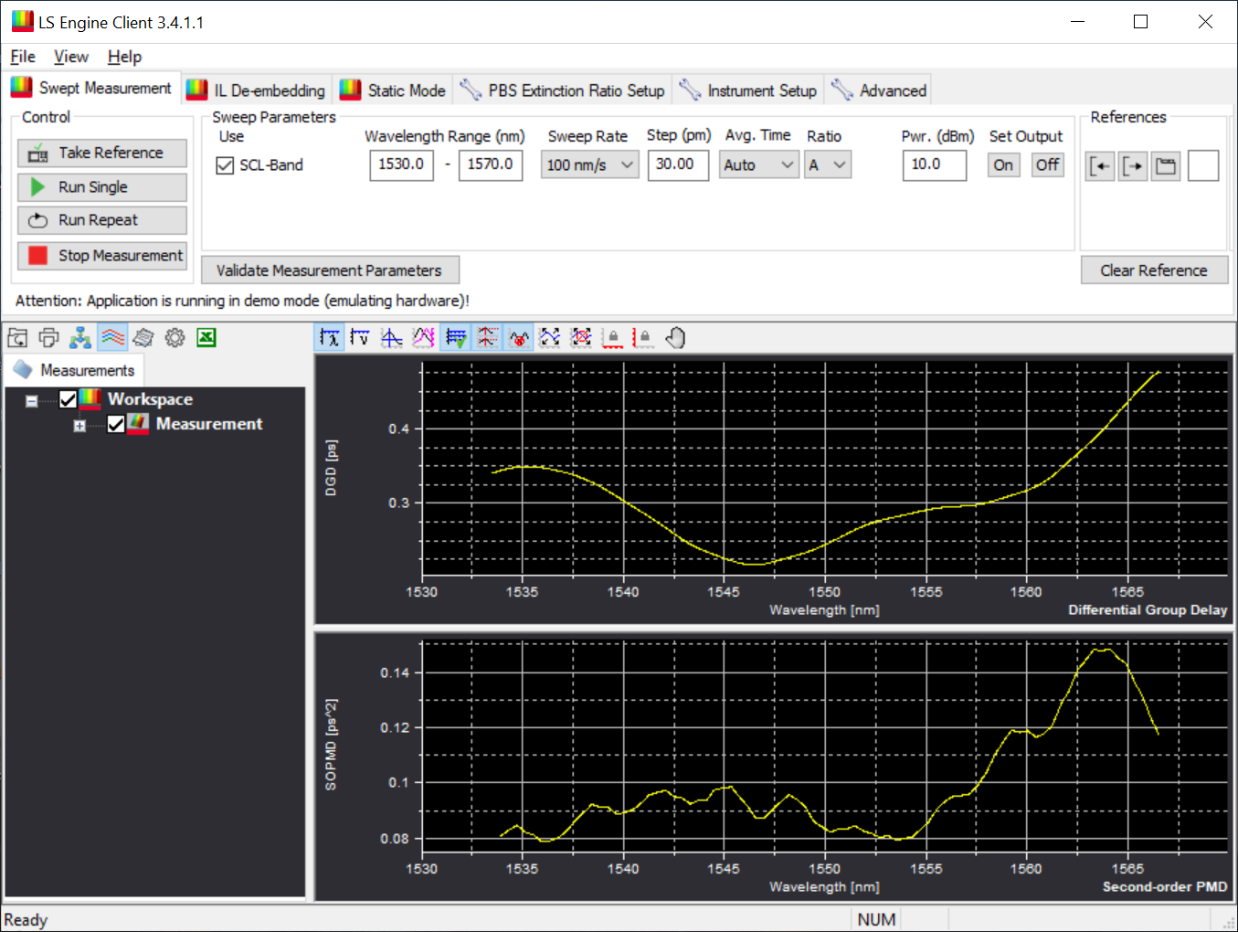The height and width of the screenshot is (932, 1238).
Task: Open the PBS Extinction Ratio Setup tab
Action: tap(563, 90)
